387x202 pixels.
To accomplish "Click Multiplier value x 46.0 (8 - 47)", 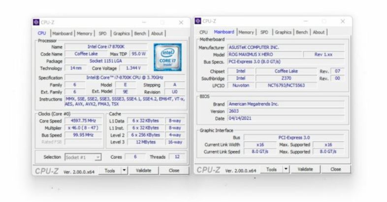I will (x=83, y=128).
